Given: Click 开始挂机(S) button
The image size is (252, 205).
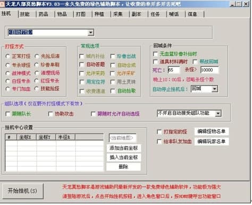Looking at the screenshot, I should [23, 191].
